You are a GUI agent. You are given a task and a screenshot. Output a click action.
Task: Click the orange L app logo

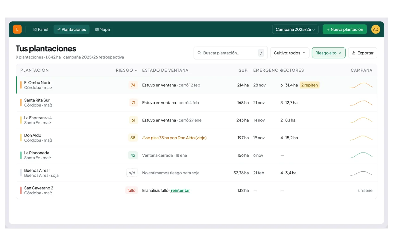(x=17, y=29)
